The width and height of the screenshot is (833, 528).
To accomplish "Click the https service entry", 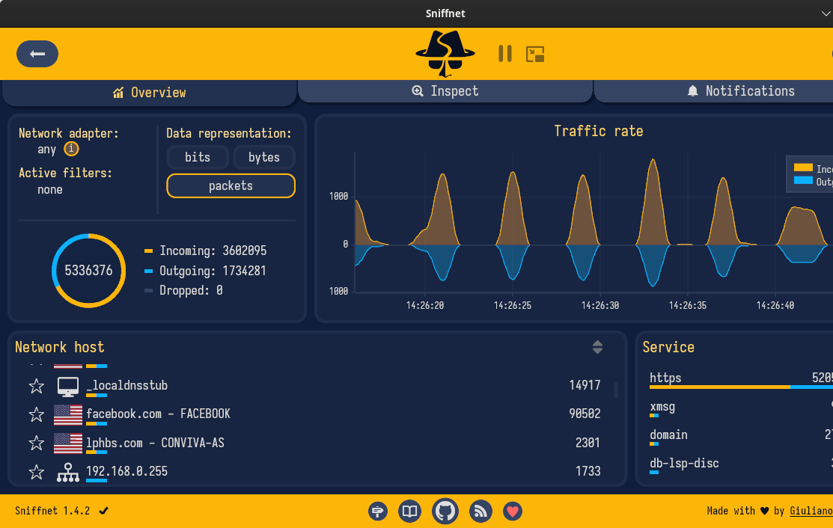I will (x=665, y=378).
